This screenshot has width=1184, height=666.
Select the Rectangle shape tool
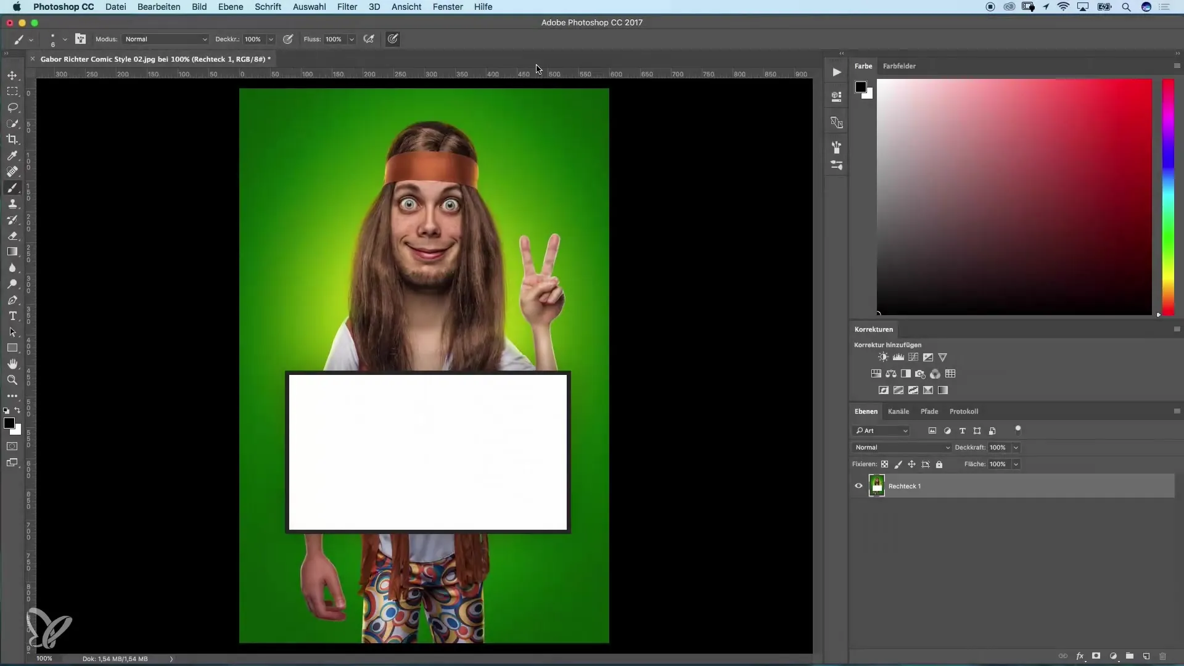pos(12,348)
